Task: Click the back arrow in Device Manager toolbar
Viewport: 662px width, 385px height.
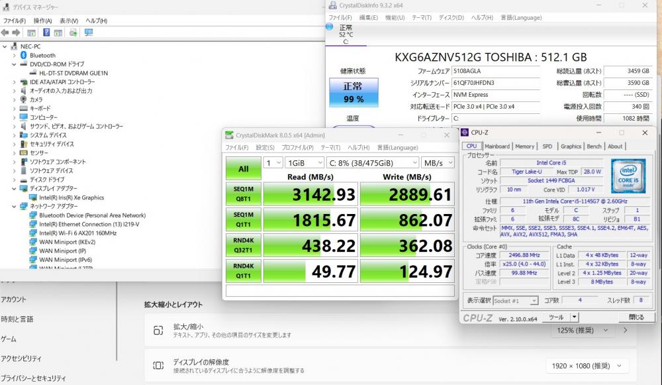Action: 5,32
